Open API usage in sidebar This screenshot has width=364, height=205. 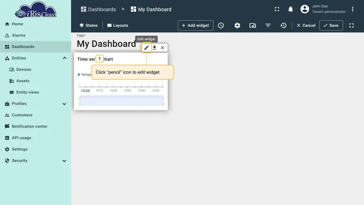[x=35, y=138]
